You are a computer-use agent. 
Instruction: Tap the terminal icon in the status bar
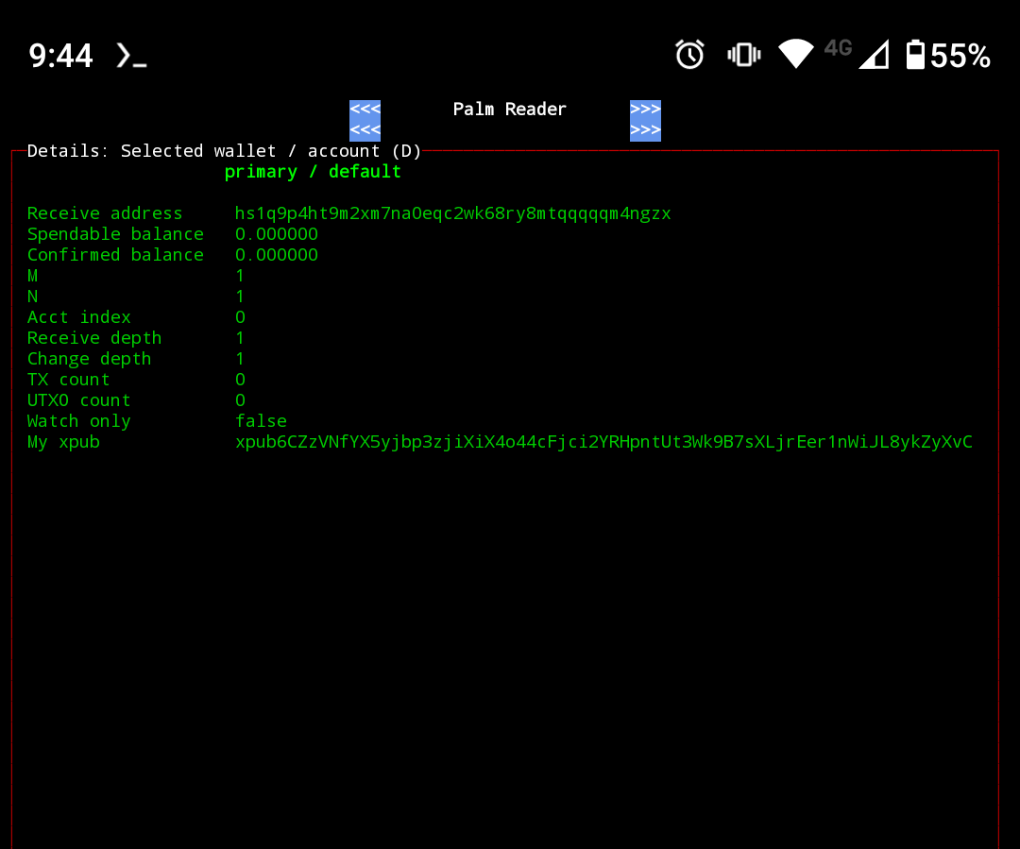(130, 56)
